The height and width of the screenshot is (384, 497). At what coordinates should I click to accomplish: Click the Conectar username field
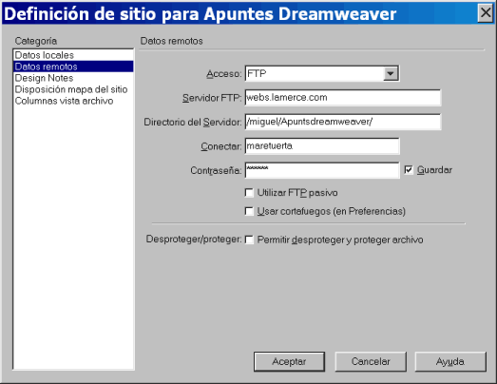pos(322,145)
